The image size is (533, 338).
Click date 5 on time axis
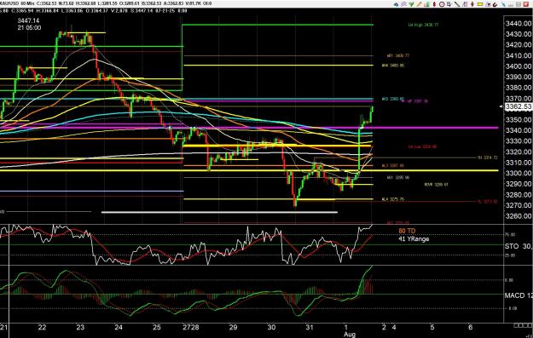pyautogui.click(x=432, y=328)
